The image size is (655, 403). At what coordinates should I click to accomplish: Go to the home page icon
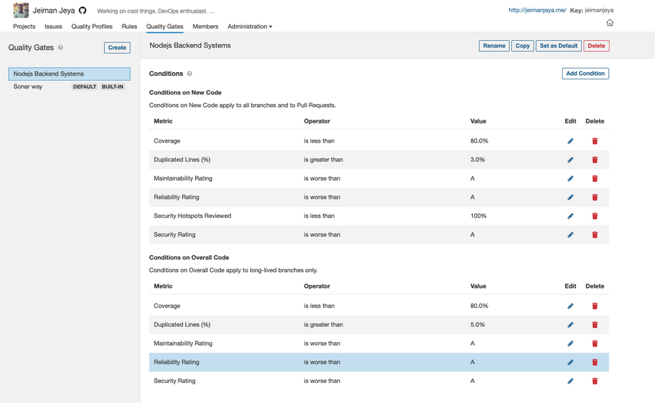point(610,22)
